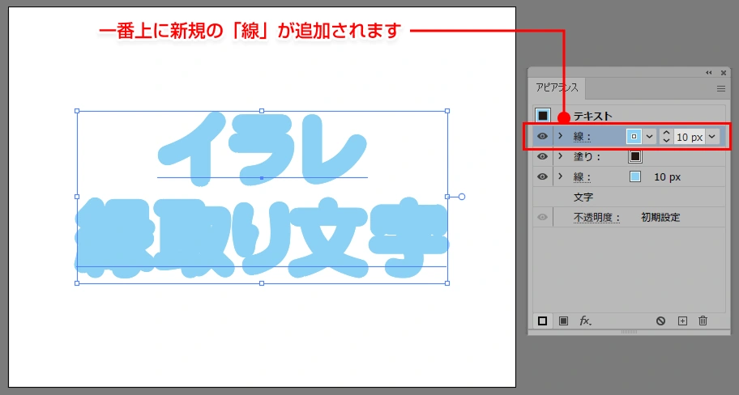Click the Clear Appearance icon
The image size is (739, 395).
coord(660,321)
